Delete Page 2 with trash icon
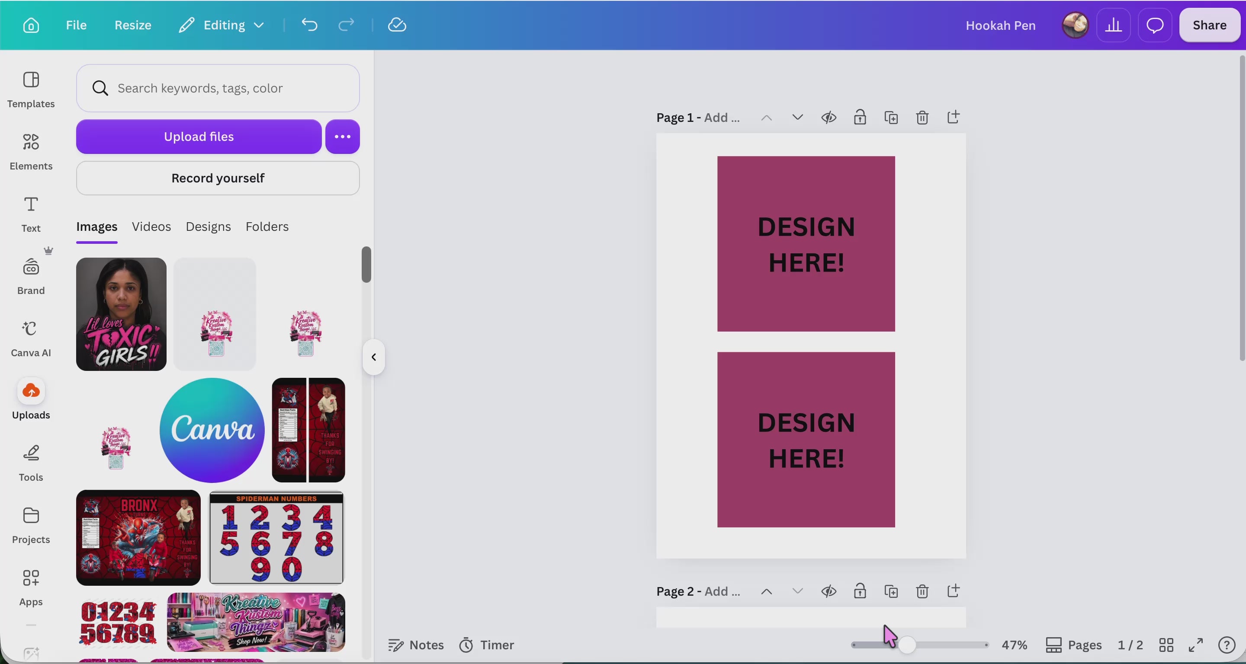 coord(922,591)
